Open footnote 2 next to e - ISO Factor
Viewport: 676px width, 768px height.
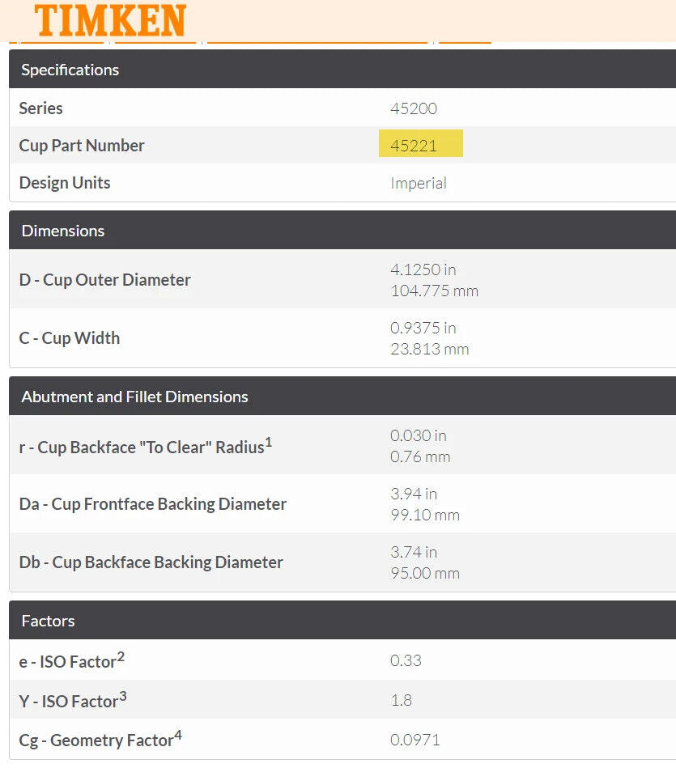click(121, 656)
